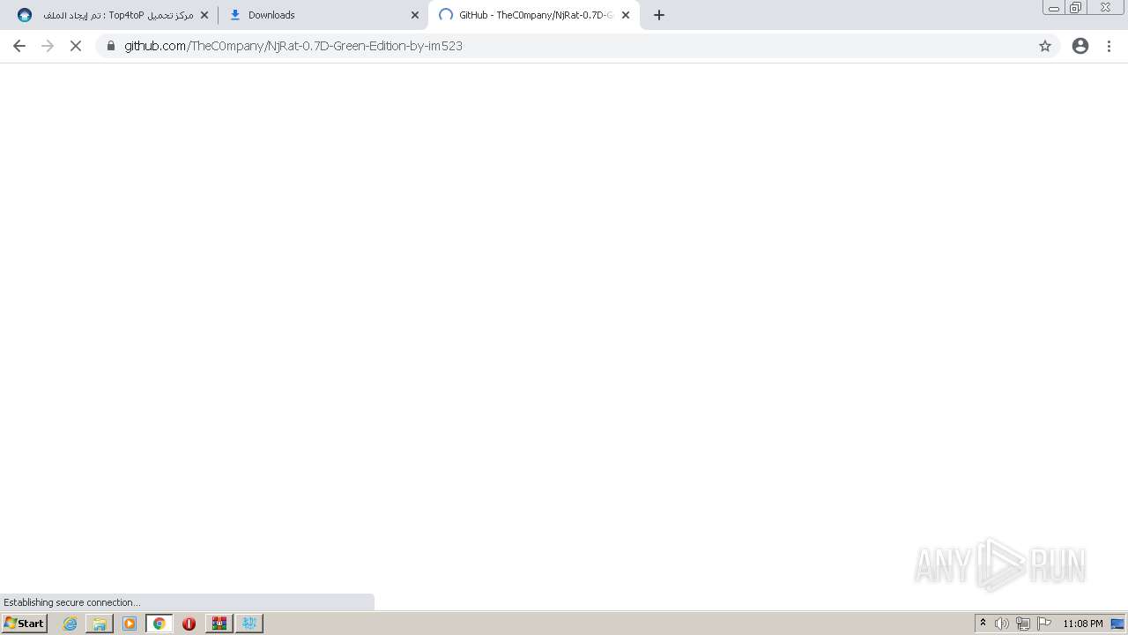
Task: Open the Opera browser taskbar icon
Action: pos(189,624)
